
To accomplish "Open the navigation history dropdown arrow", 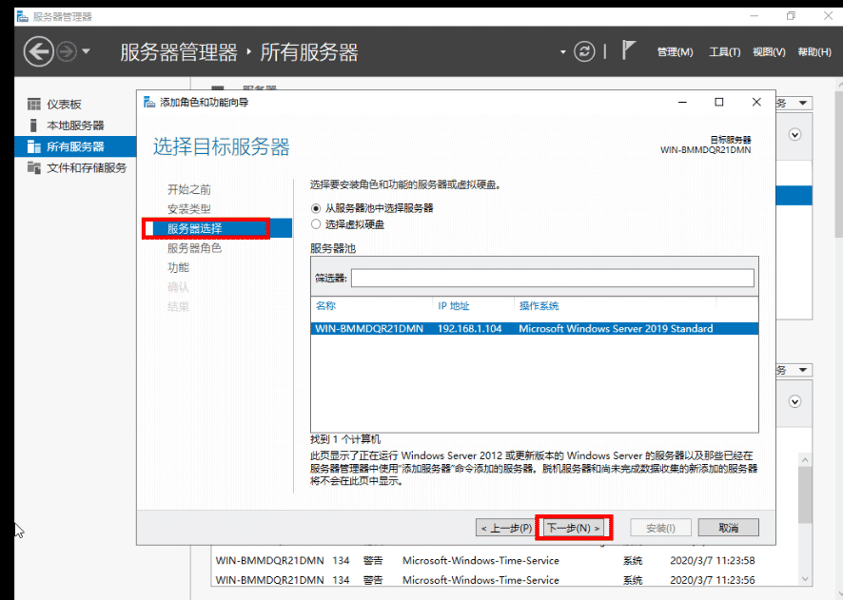I will 87,51.
